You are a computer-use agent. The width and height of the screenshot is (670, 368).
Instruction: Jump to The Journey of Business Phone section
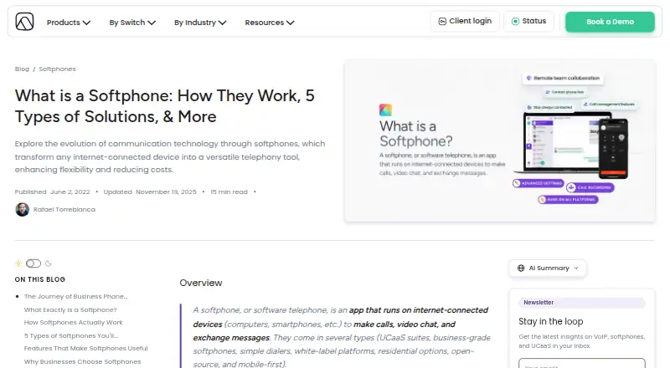coord(75,296)
